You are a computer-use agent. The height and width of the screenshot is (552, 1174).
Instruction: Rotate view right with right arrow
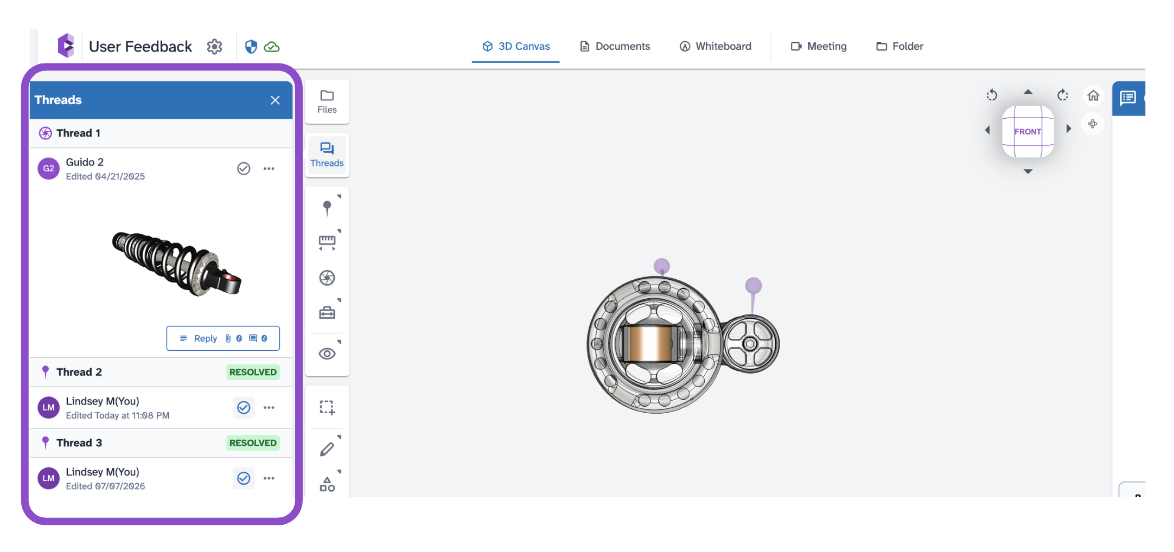[x=1068, y=129]
